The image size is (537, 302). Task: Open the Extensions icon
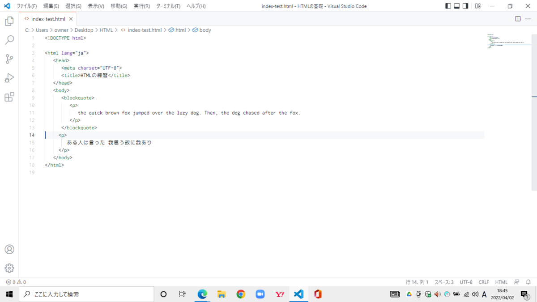click(x=9, y=97)
